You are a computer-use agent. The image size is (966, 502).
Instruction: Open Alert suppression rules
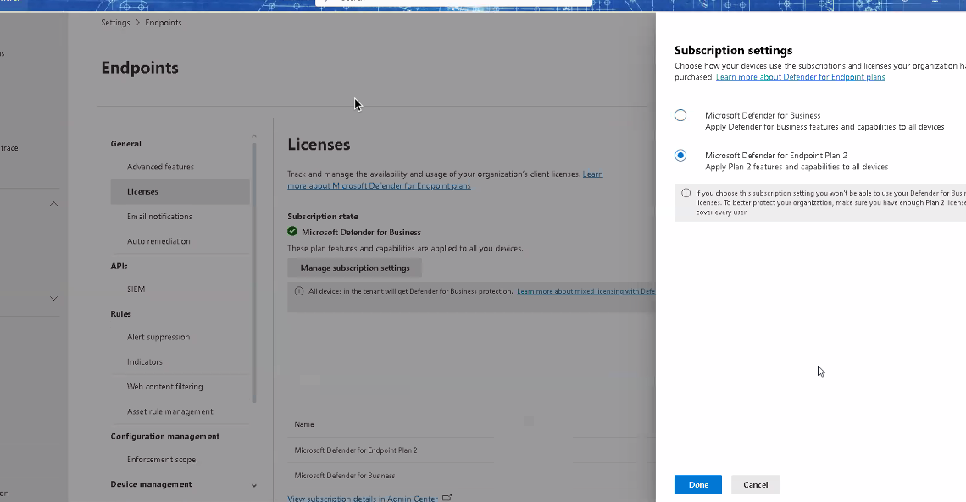(158, 337)
